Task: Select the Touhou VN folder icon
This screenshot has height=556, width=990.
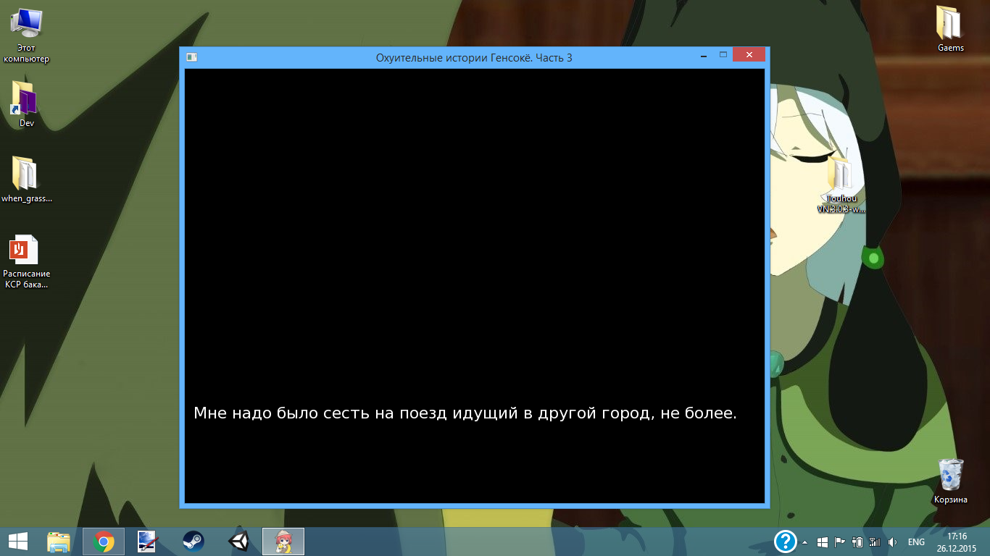Action: click(x=841, y=185)
